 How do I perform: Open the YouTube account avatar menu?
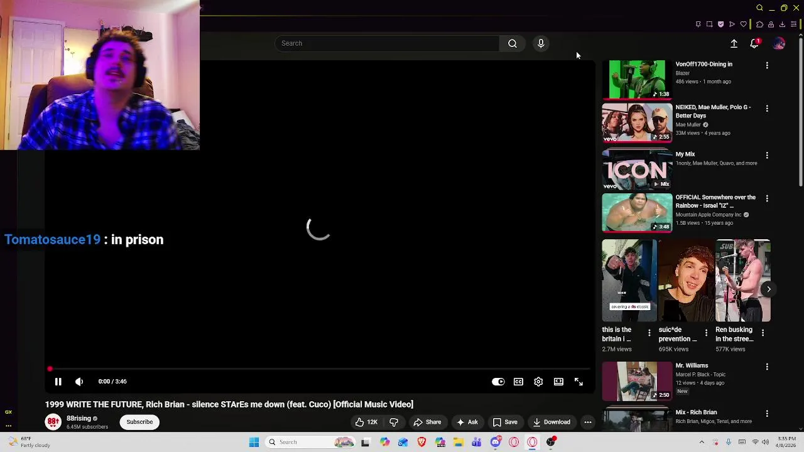click(779, 43)
